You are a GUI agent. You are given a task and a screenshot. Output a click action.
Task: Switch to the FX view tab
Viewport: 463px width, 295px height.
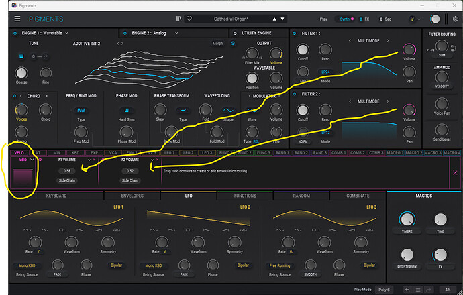[364, 19]
